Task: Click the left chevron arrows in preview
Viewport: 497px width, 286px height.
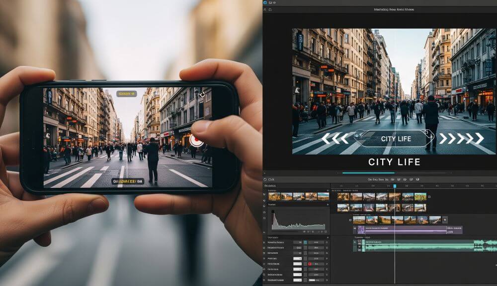Action: pos(334,138)
